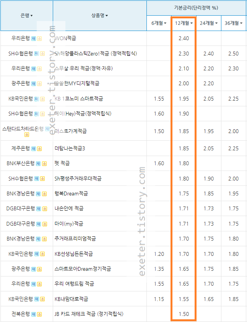This screenshot has width=247, height=322.
Task: Click 재 badge in Sh평생주거래우대적금 row
Action: pyautogui.click(x=37, y=179)
